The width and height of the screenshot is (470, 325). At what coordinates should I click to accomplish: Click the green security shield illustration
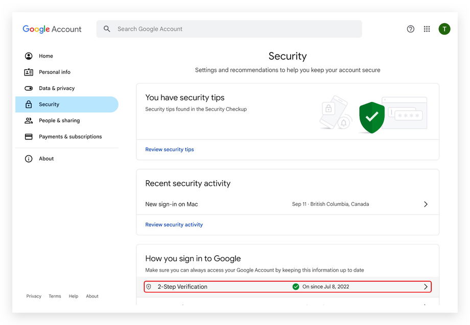(x=371, y=117)
